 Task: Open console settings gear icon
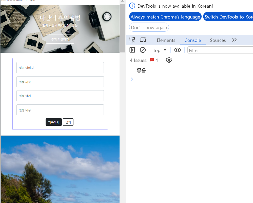169,60
